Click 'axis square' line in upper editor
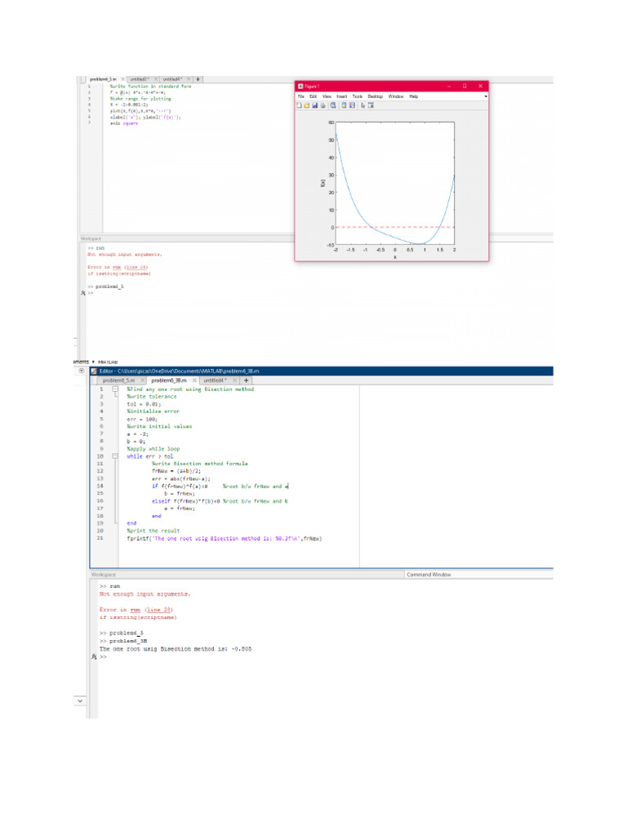 coord(124,123)
